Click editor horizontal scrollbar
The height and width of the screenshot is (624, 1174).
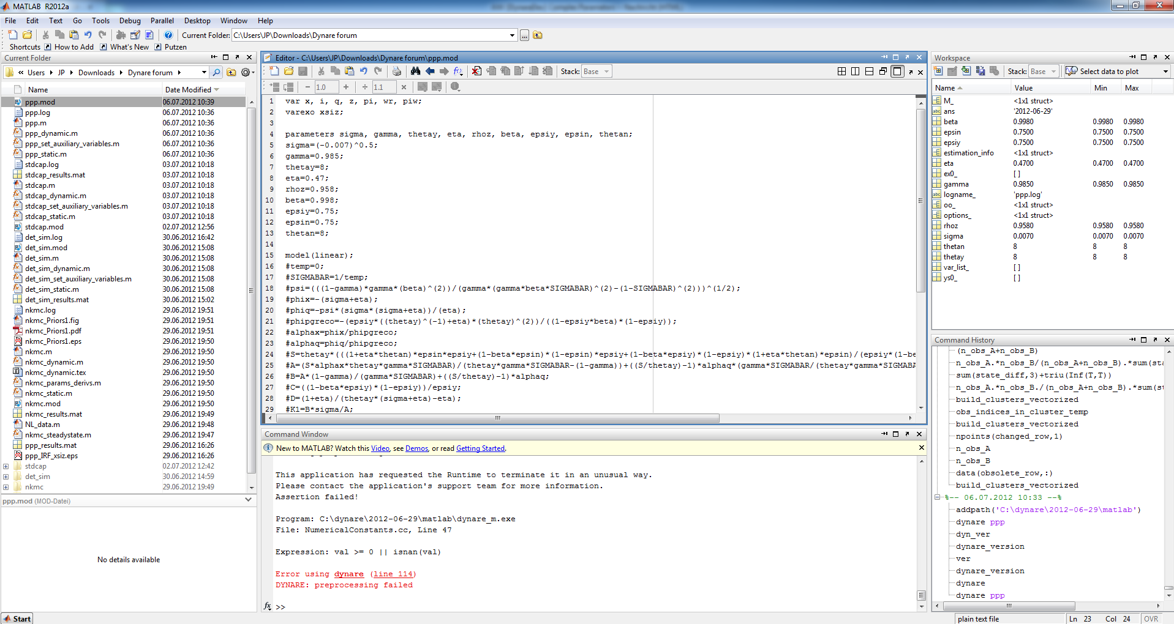[497, 418]
